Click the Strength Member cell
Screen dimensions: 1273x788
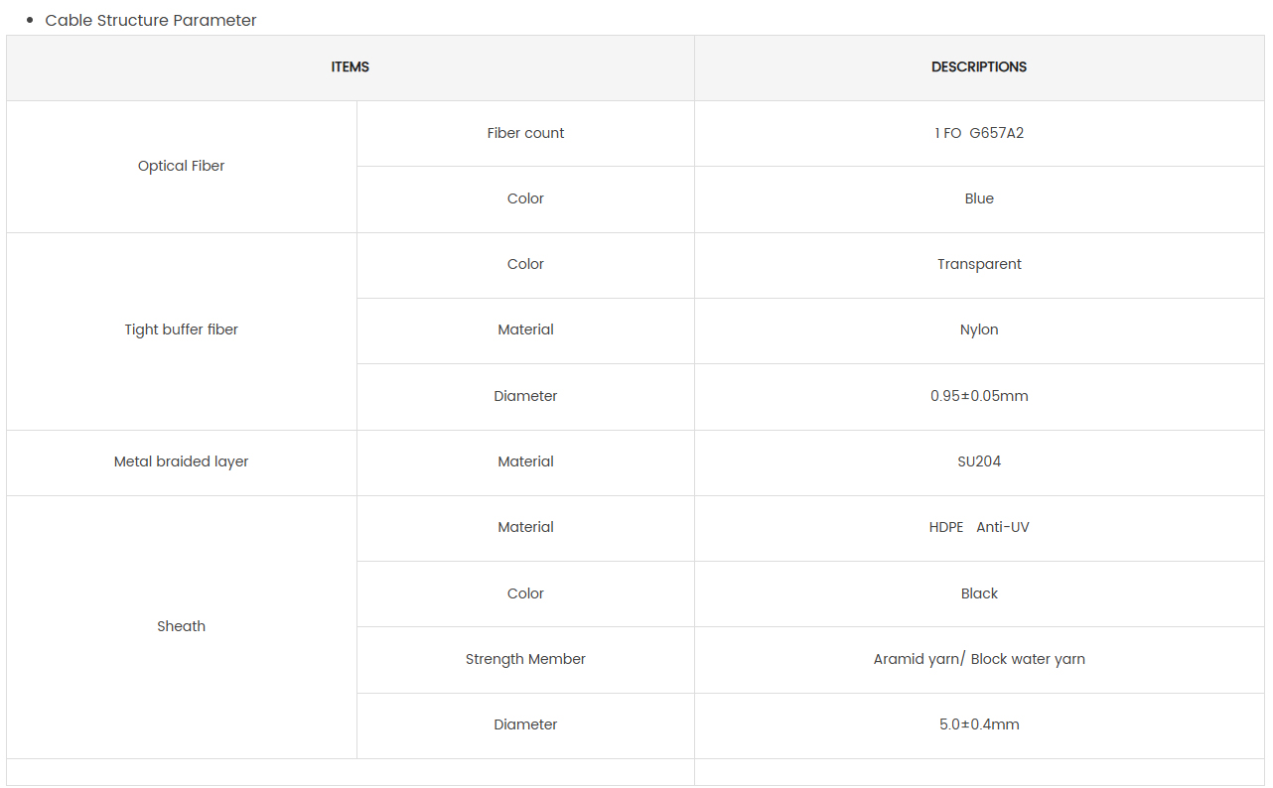525,659
